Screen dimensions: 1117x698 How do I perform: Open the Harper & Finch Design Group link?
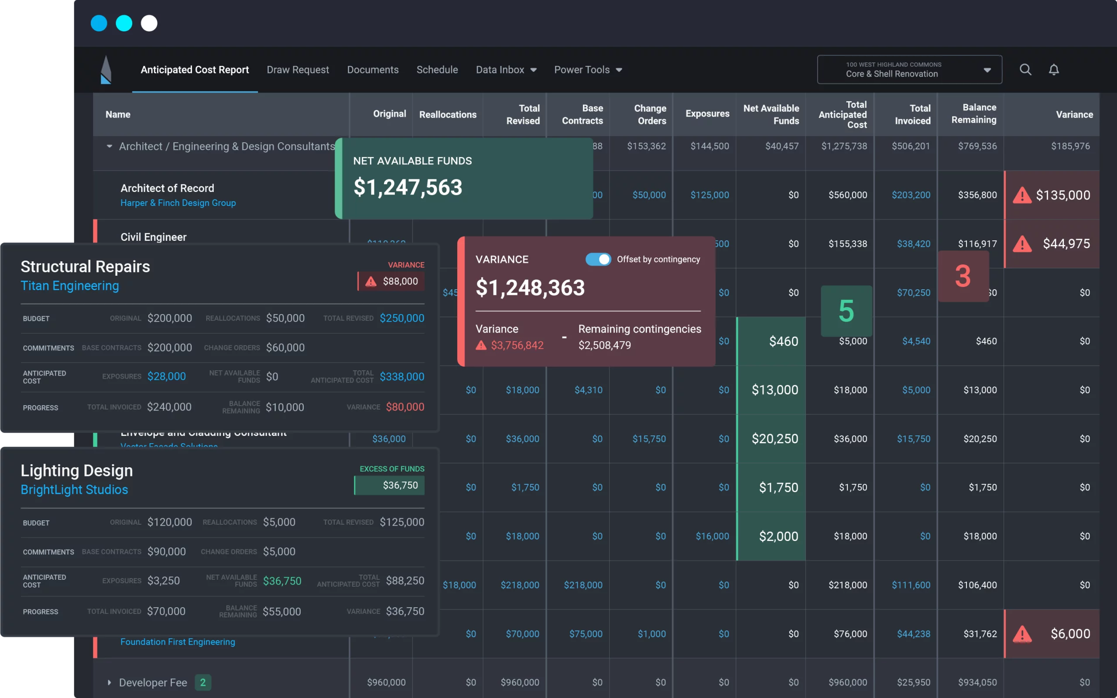pos(178,203)
